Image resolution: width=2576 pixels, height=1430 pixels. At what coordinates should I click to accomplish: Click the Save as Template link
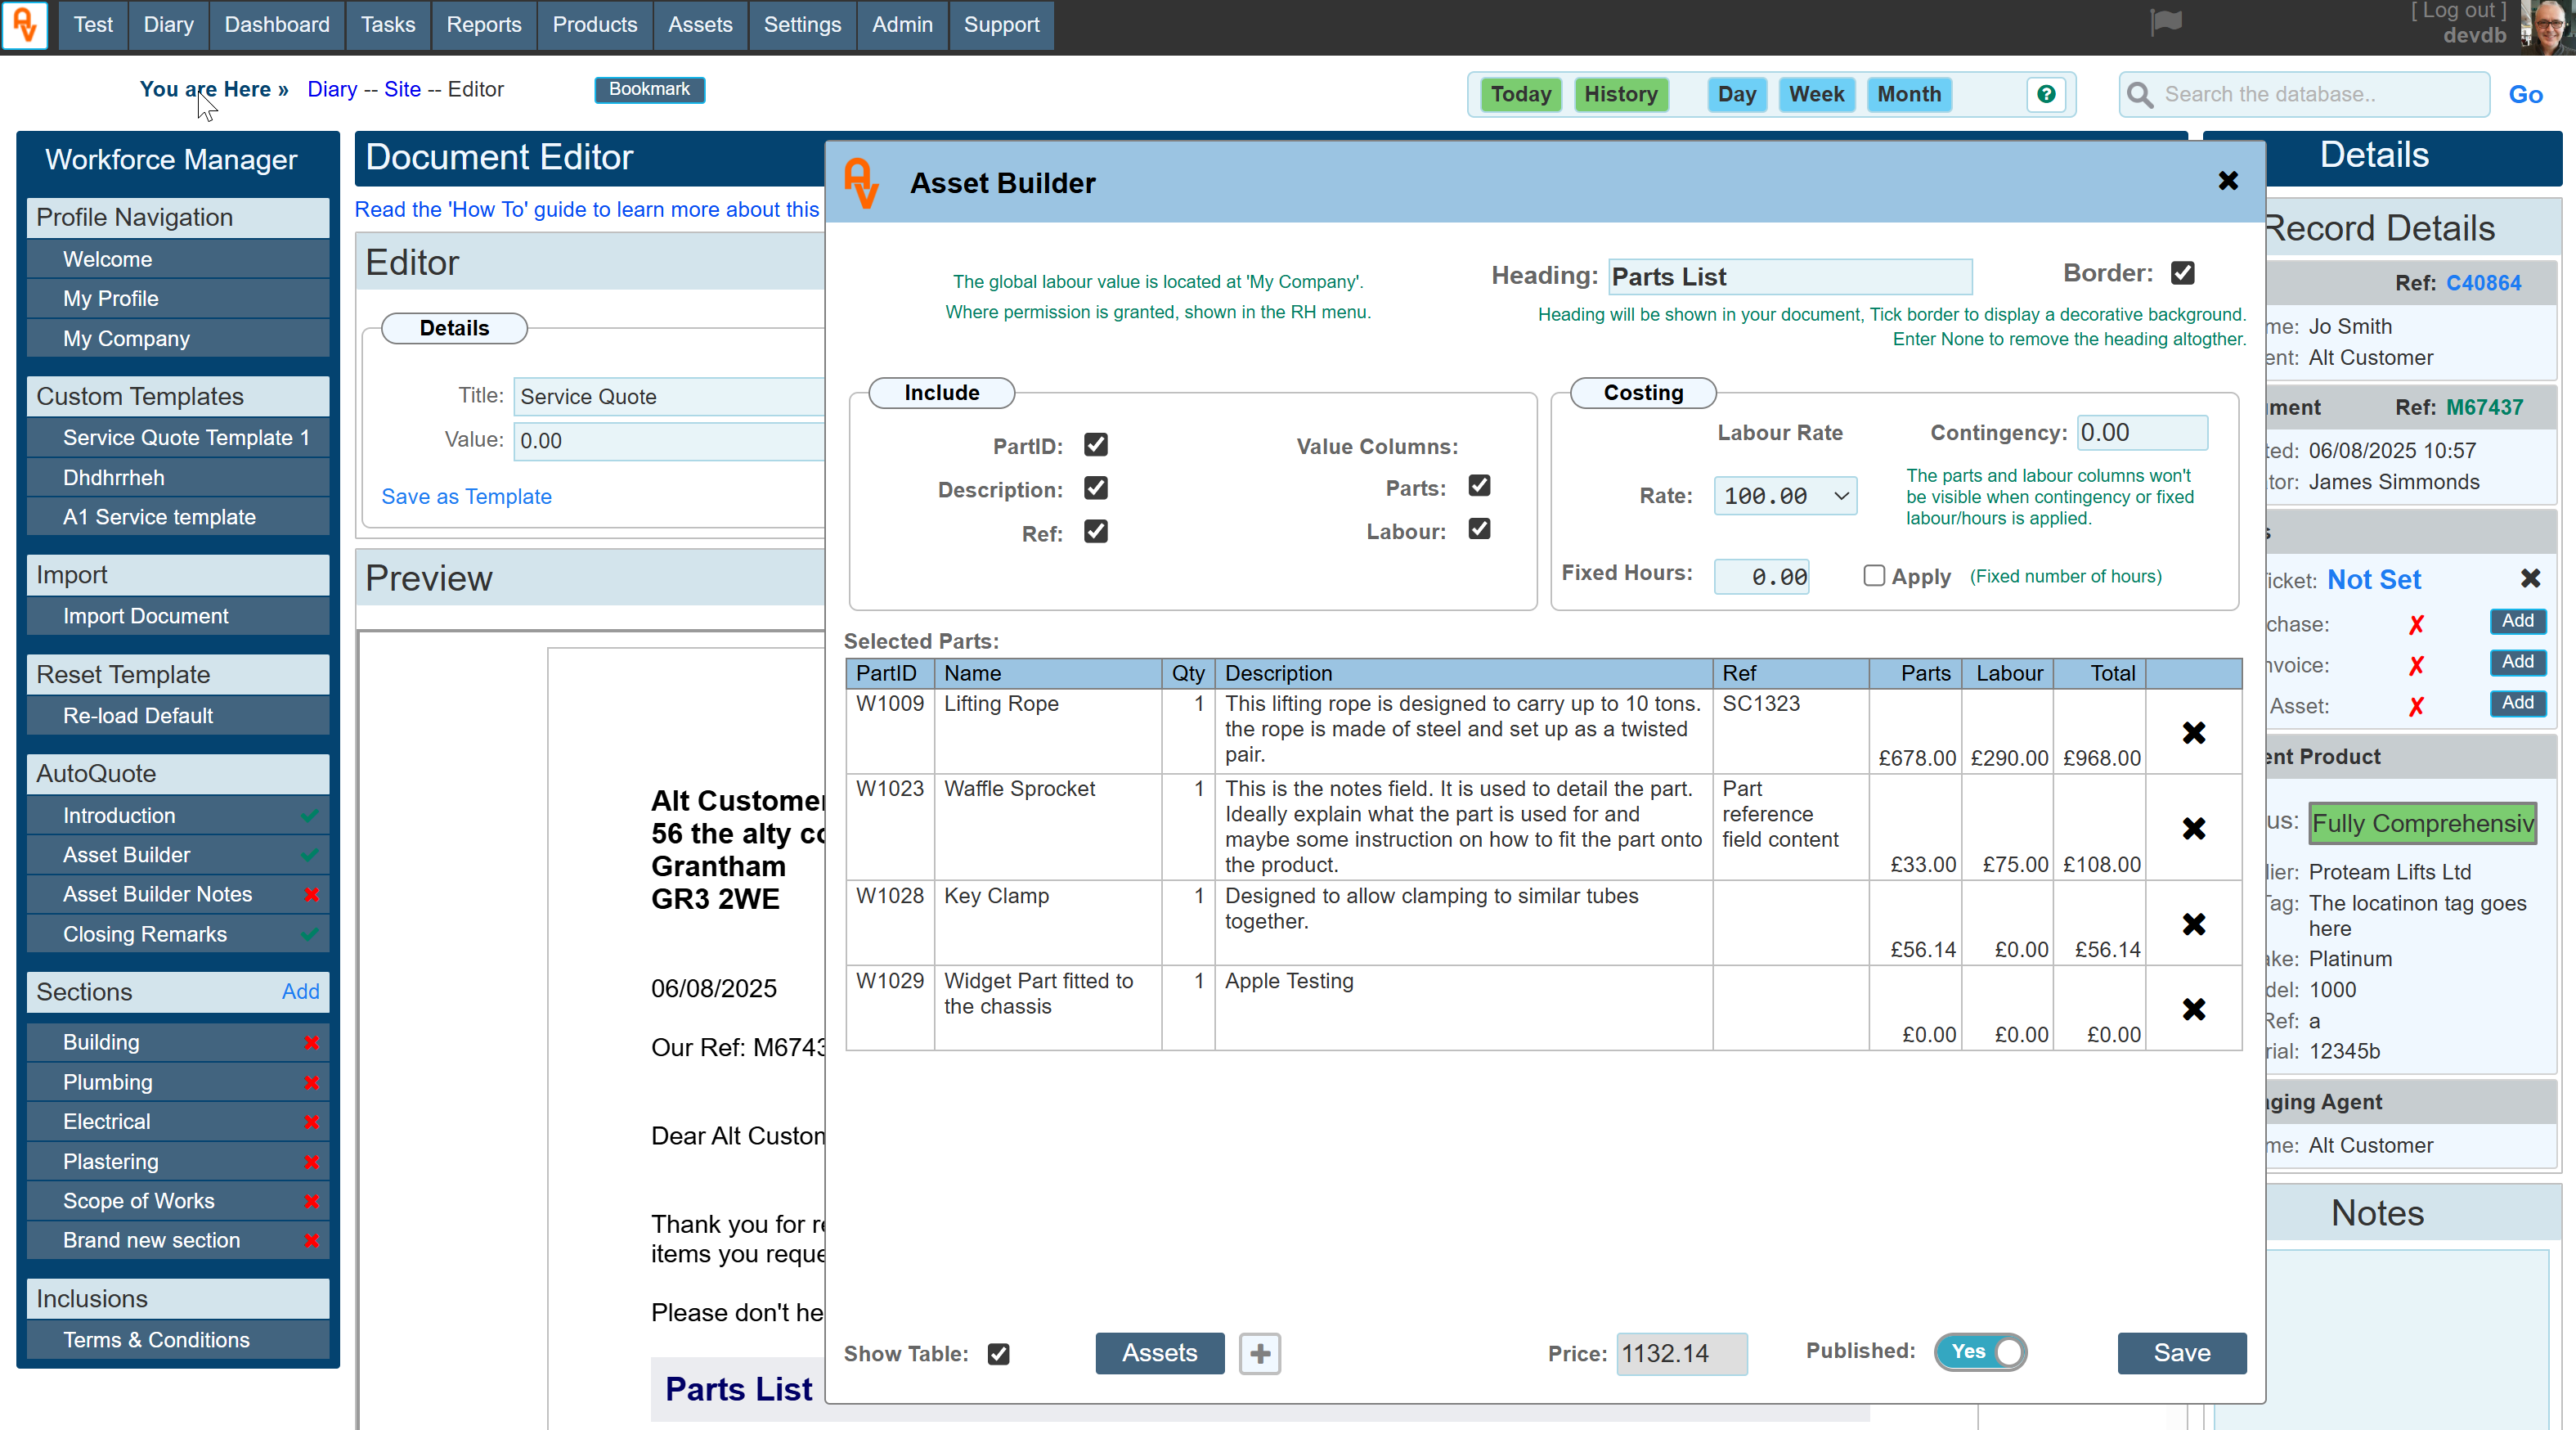coord(466,497)
